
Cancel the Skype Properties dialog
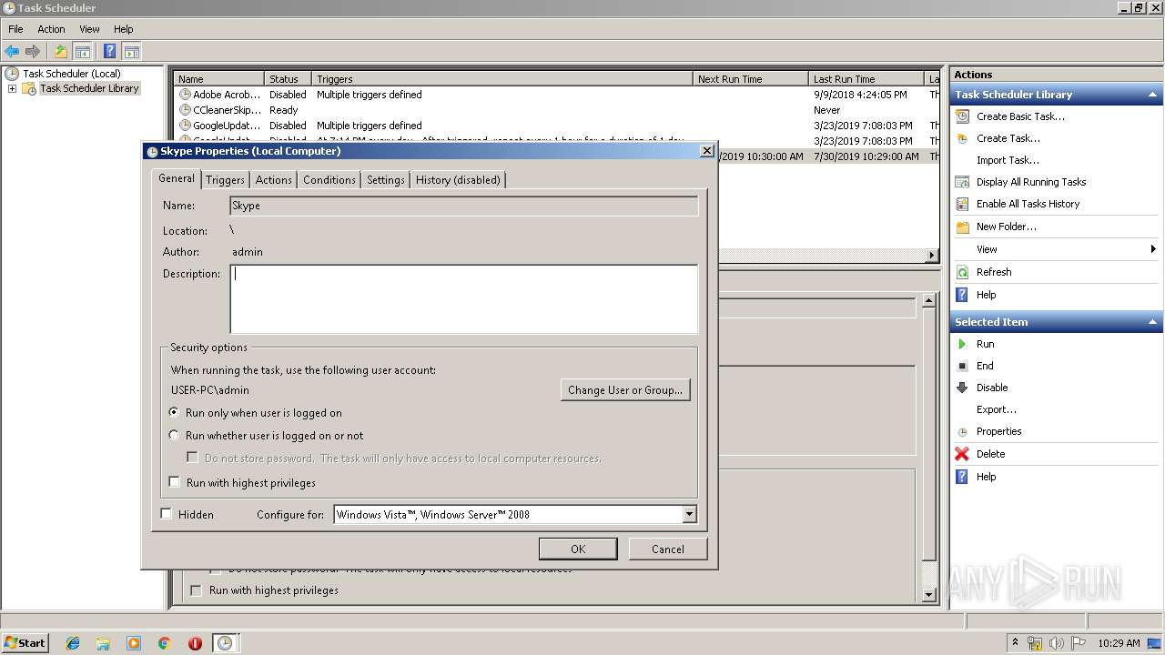(668, 549)
